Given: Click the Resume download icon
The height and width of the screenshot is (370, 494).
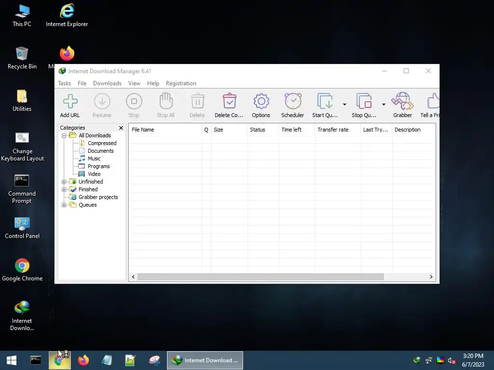Looking at the screenshot, I should click(102, 106).
